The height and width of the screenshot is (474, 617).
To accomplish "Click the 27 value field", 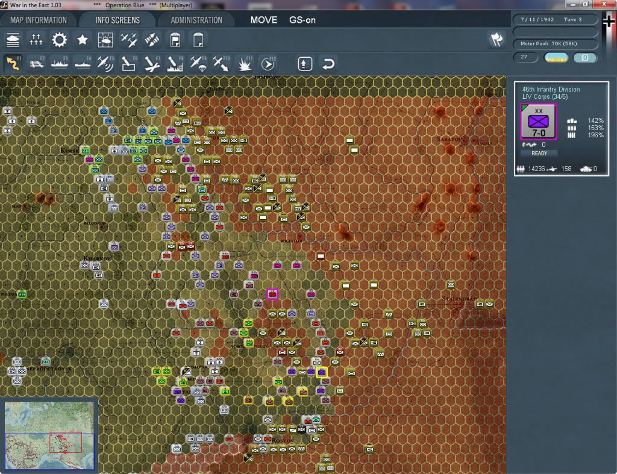I will (525, 57).
